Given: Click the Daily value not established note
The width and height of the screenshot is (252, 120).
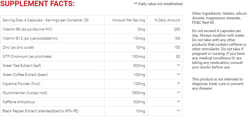Looking at the screenshot, I should coord(158,4).
